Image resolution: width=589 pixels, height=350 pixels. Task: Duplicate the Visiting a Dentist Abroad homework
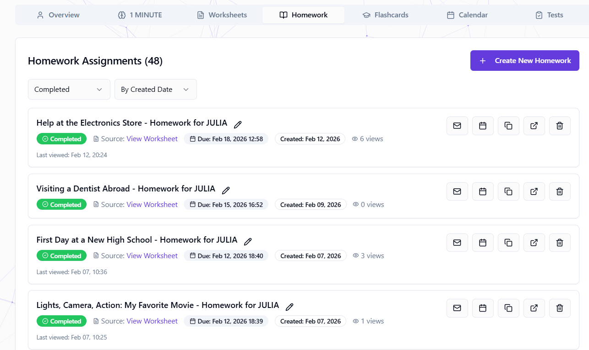tap(508, 191)
